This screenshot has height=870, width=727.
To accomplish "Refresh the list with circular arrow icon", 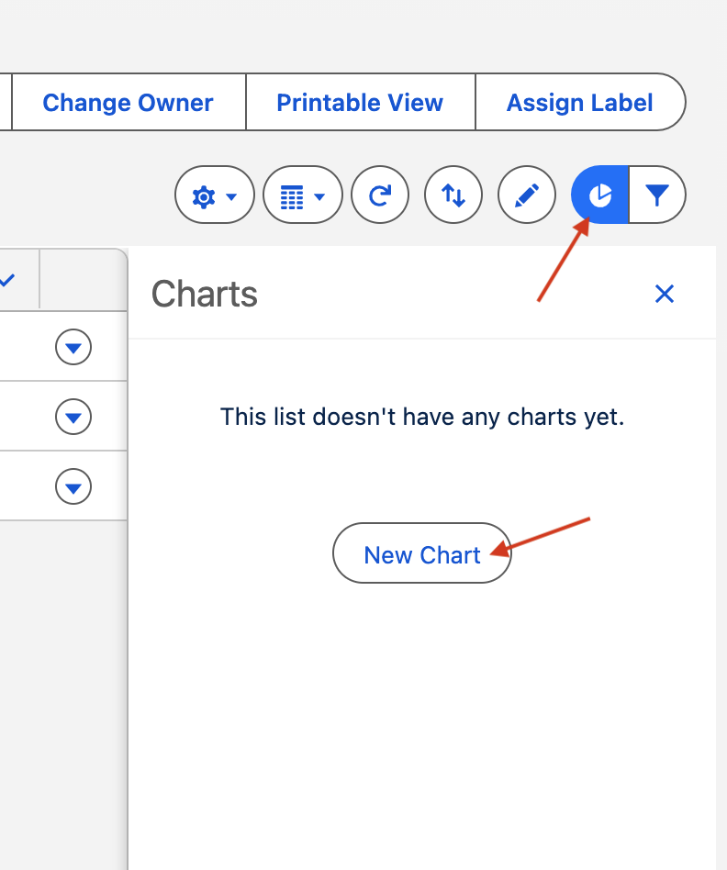I will tap(380, 195).
